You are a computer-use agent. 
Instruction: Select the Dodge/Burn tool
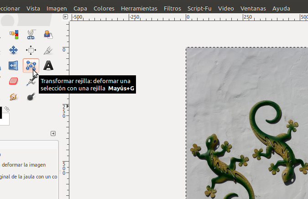(x=31, y=97)
